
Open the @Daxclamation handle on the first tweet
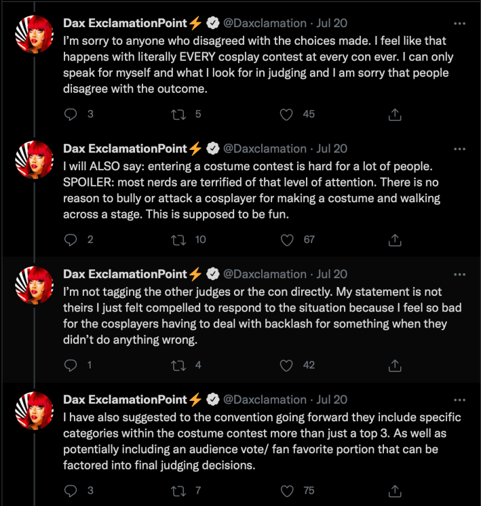[x=265, y=23]
